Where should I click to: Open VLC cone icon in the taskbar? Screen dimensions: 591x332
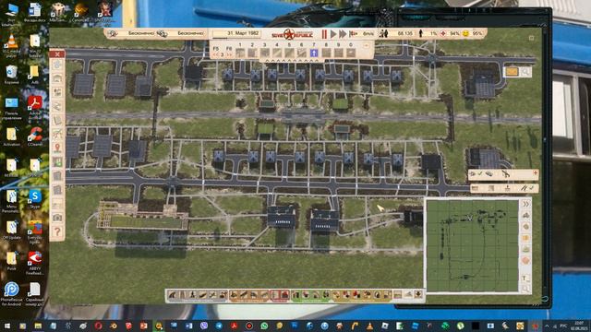tap(369, 326)
